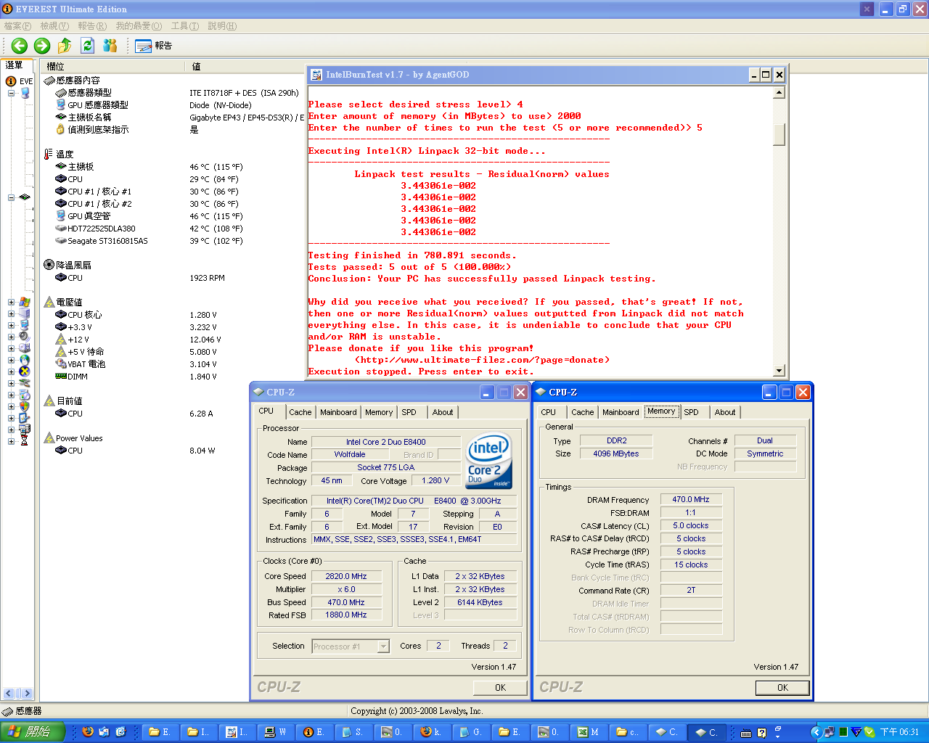The image size is (929, 743).
Task: Collapse the computer node in sidebar tree
Action: click(11, 93)
